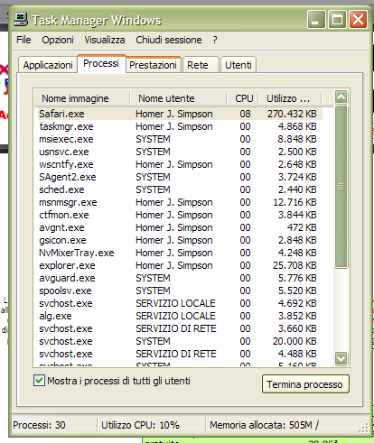Select the msnmsgr.exe process
The image size is (374, 443).
[180, 202]
